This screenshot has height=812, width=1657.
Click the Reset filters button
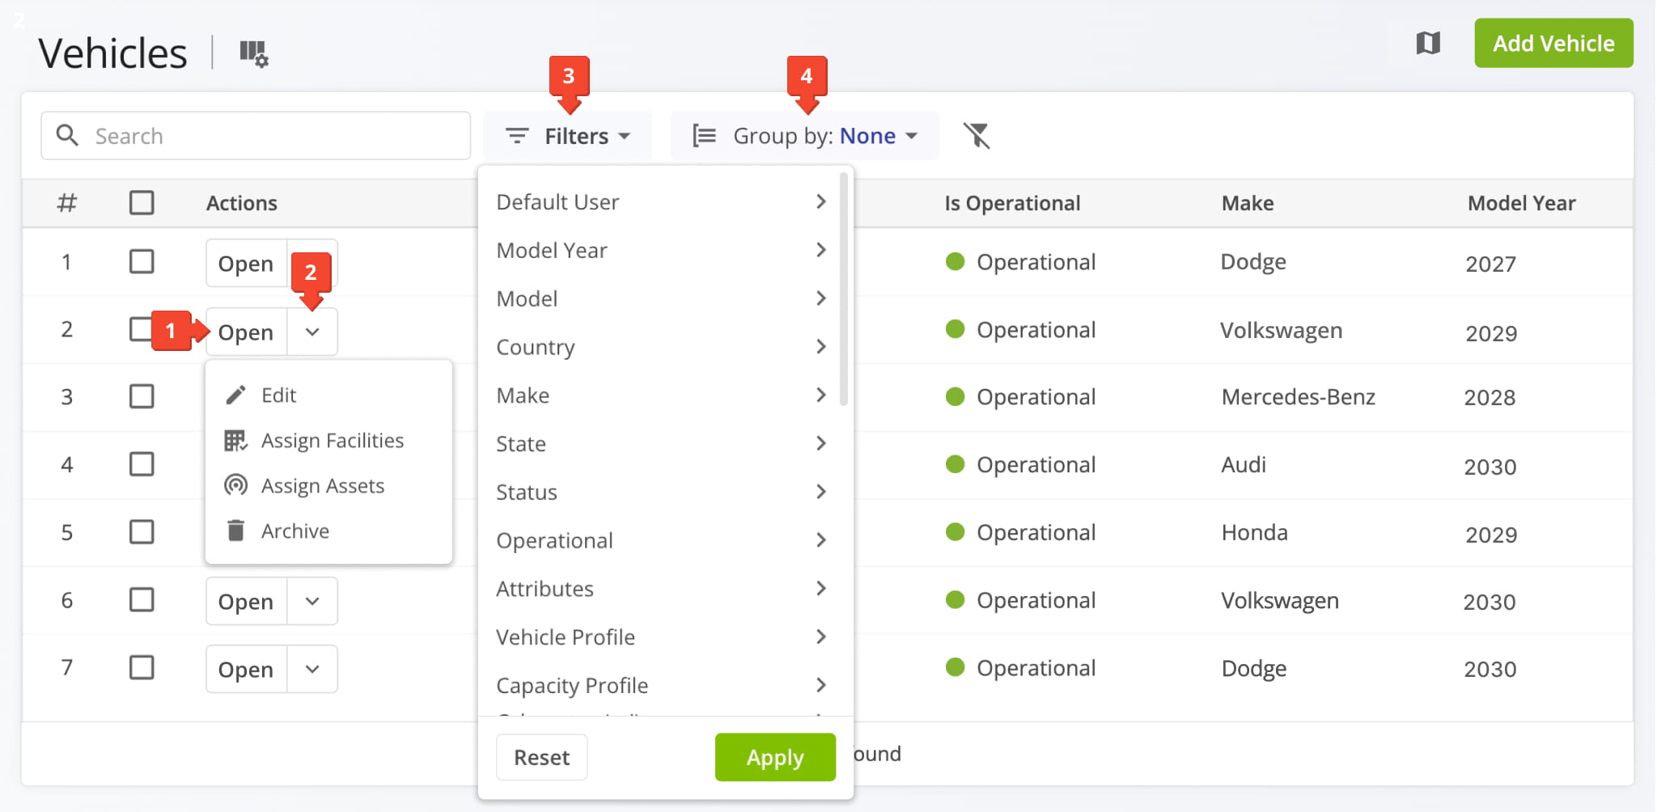(541, 757)
